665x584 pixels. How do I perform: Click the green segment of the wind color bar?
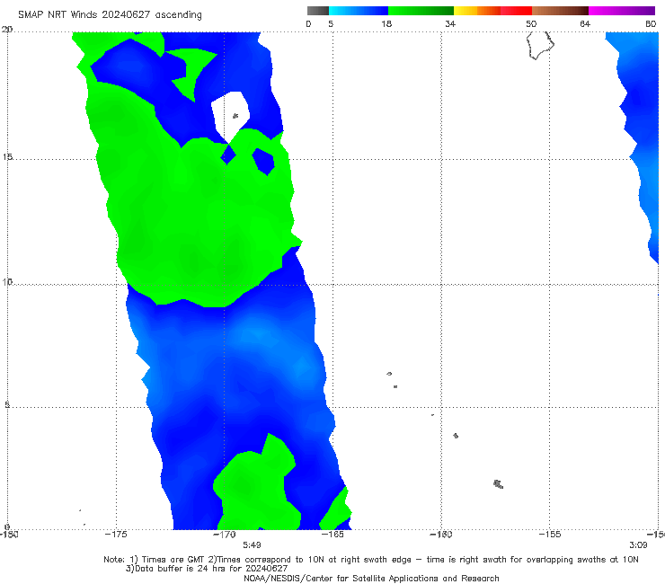pos(421,11)
